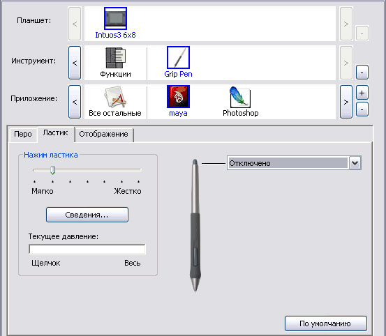This screenshot has height=336, width=386.
Task: Click the Приложение: row label
Action: coord(34,98)
